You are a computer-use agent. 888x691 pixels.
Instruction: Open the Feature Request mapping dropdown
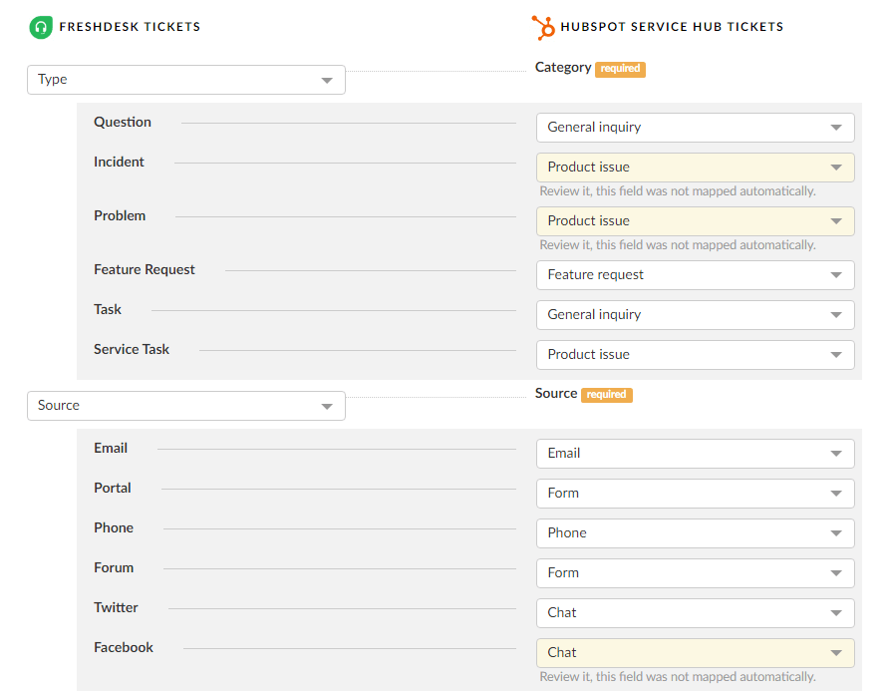(x=696, y=275)
